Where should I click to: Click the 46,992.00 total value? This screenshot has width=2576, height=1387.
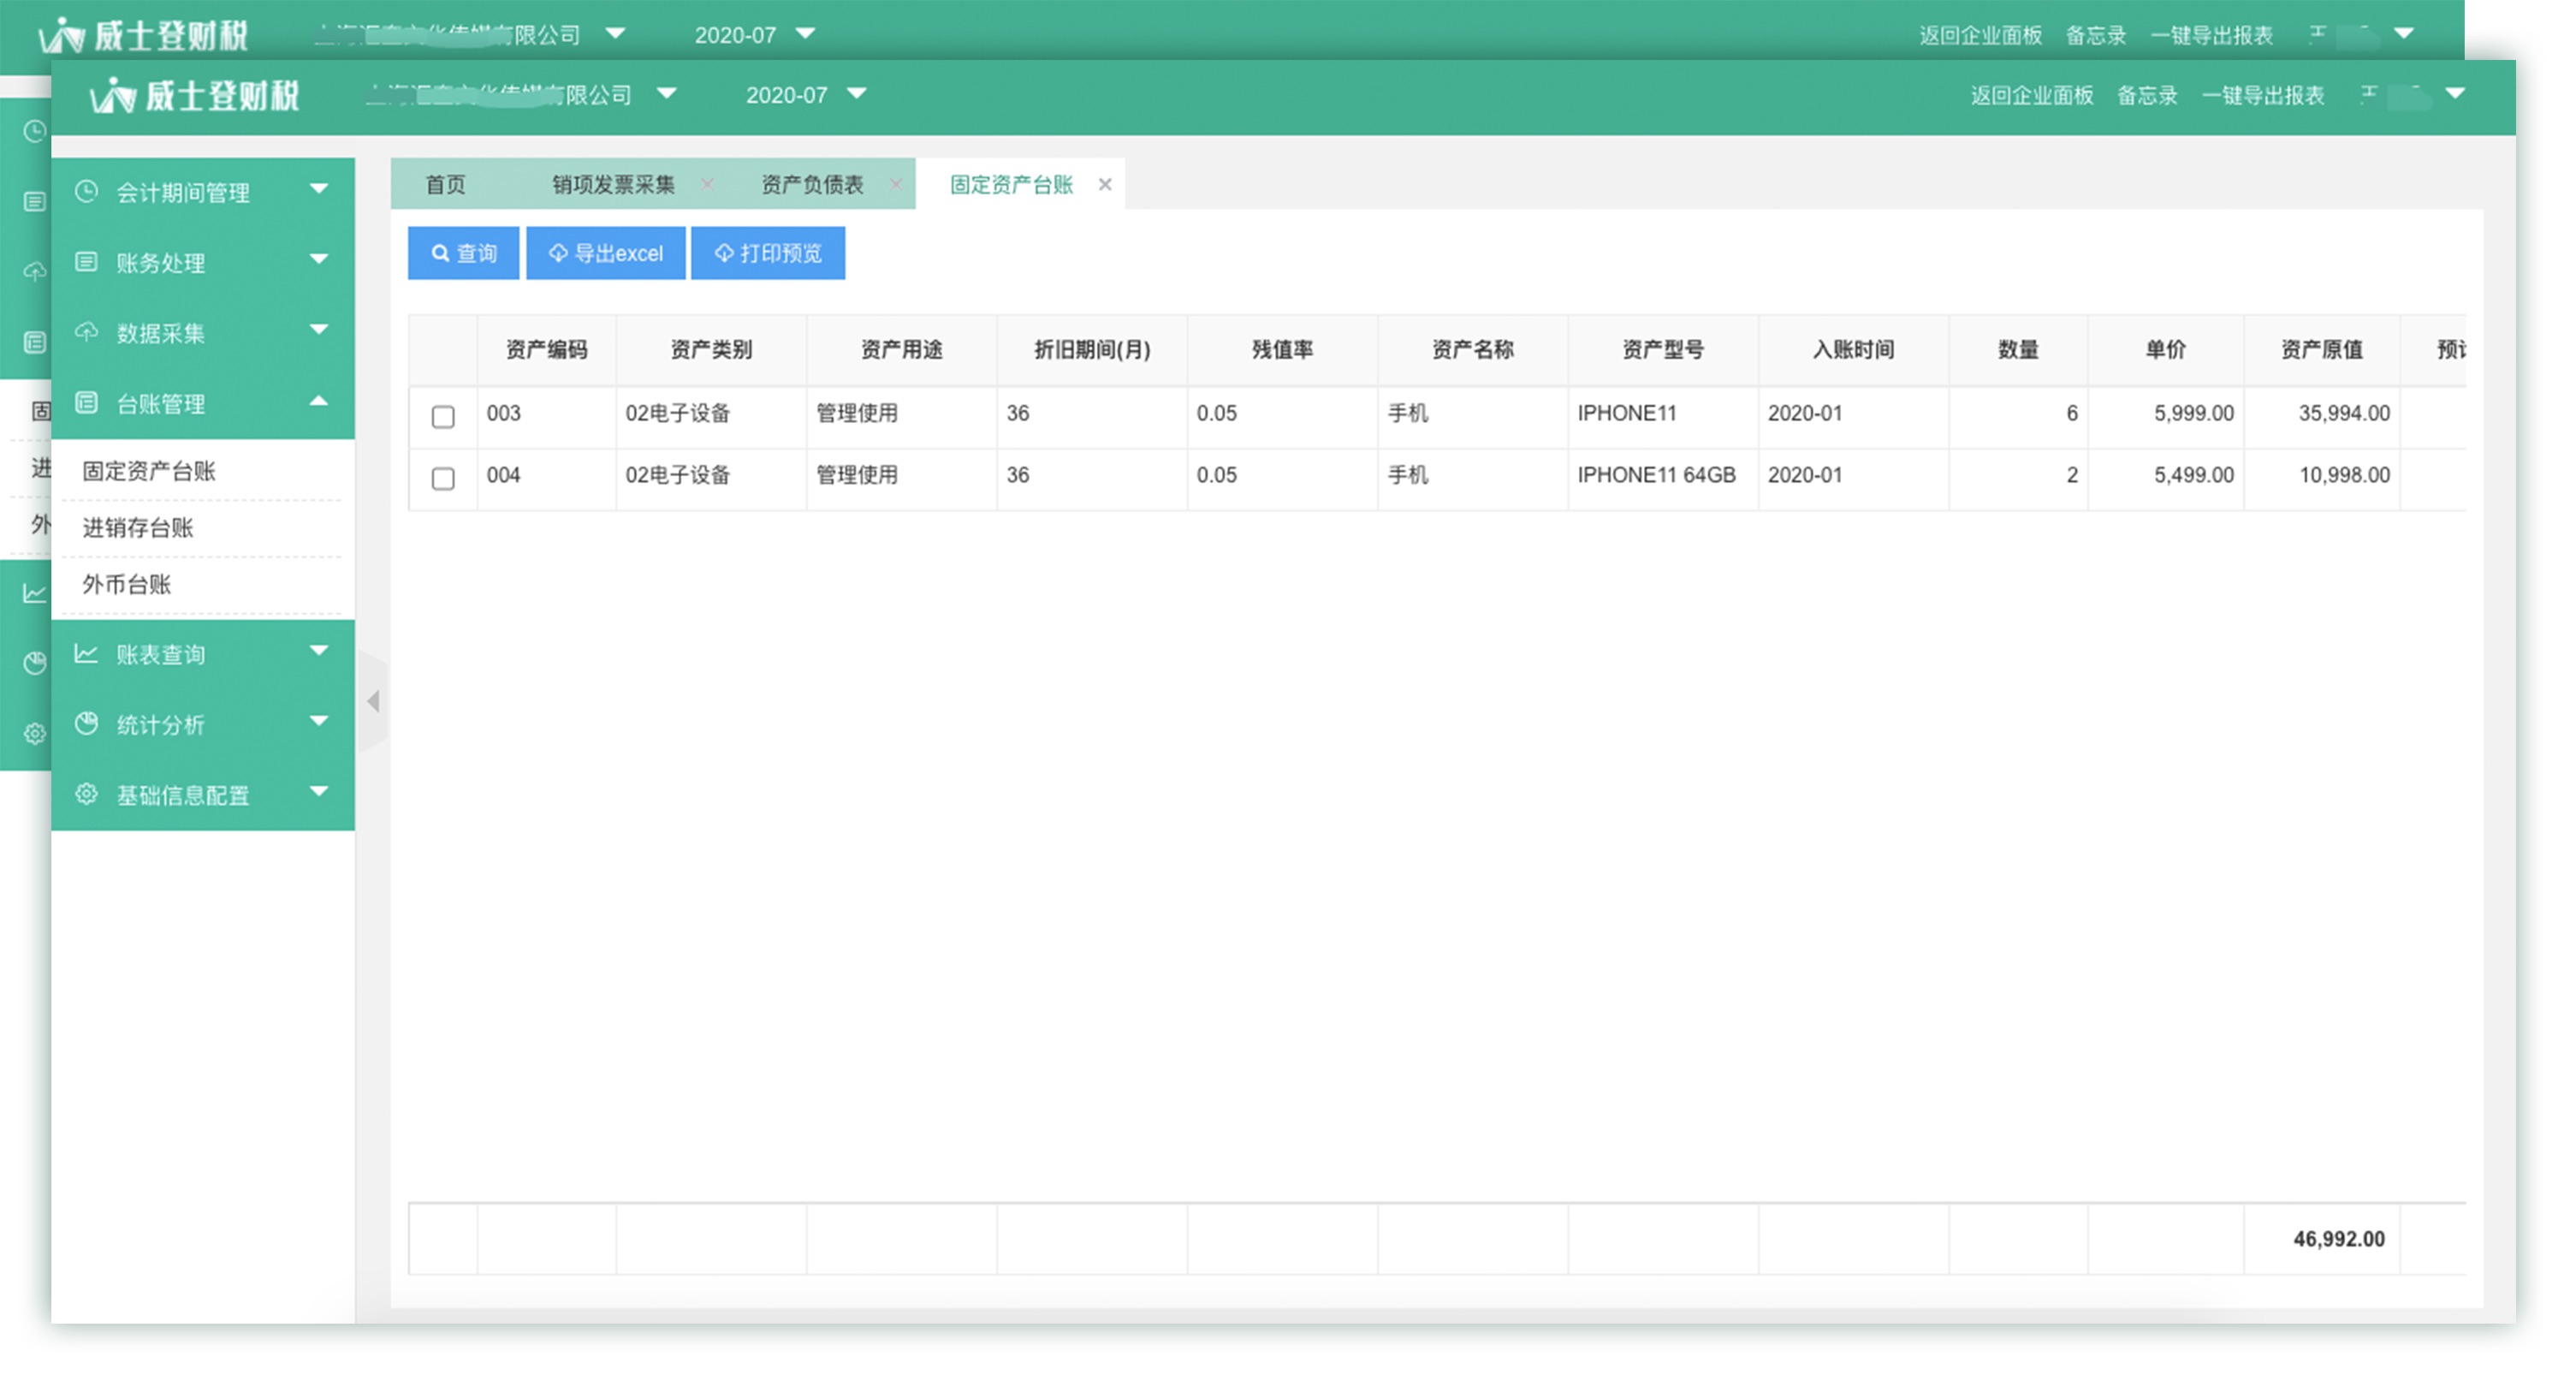coord(2339,1239)
